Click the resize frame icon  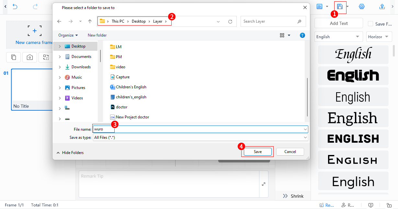(46, 57)
